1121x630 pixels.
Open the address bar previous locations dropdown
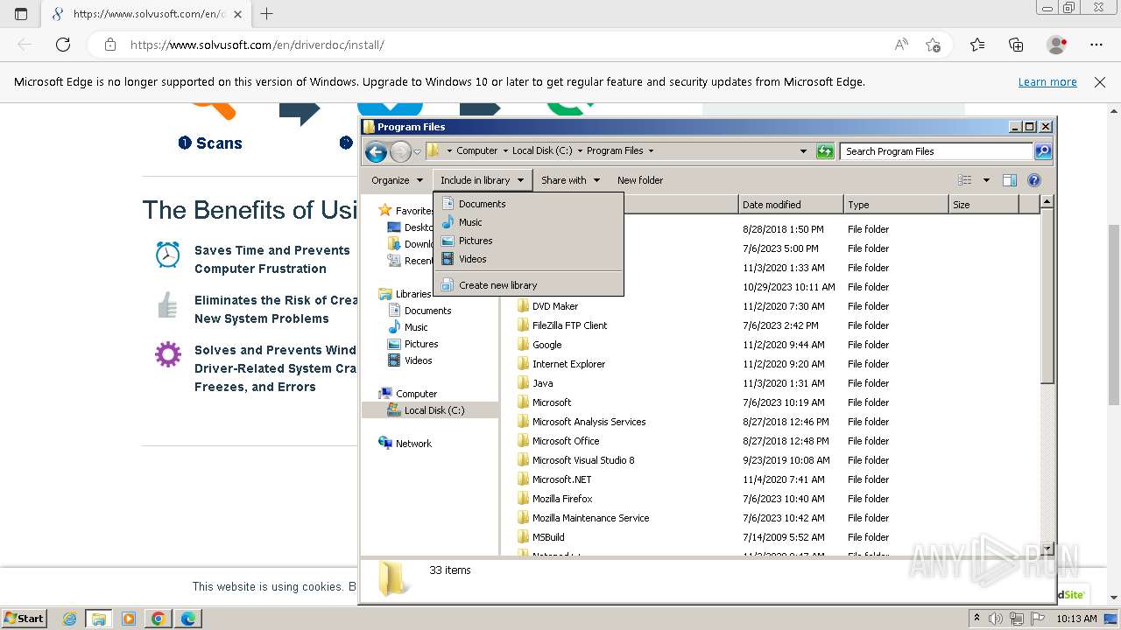click(803, 151)
